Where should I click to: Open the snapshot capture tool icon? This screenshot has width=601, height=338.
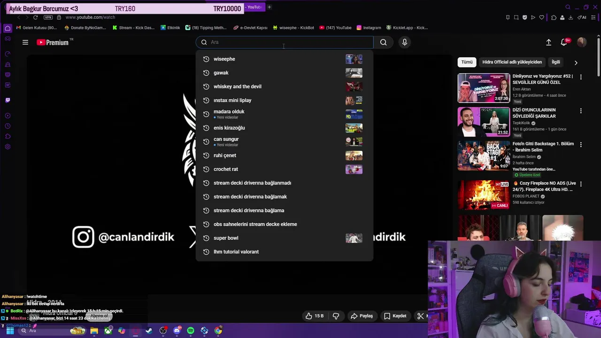516,17
